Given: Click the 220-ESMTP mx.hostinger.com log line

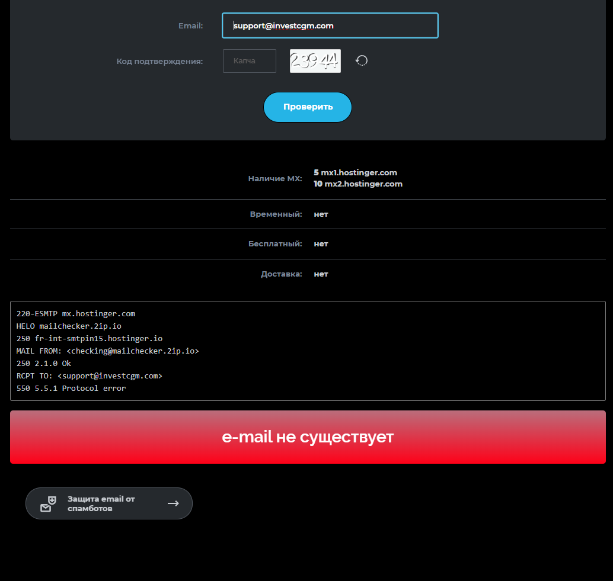Looking at the screenshot, I should coord(76,314).
